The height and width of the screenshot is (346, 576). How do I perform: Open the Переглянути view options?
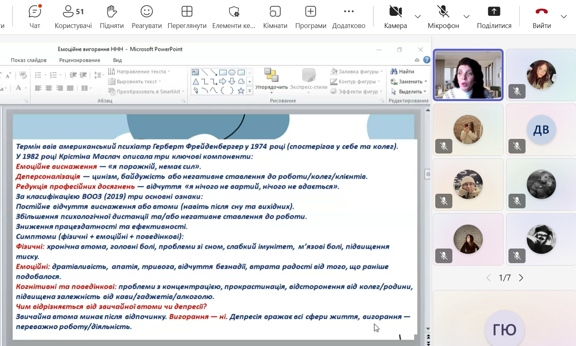tap(187, 17)
